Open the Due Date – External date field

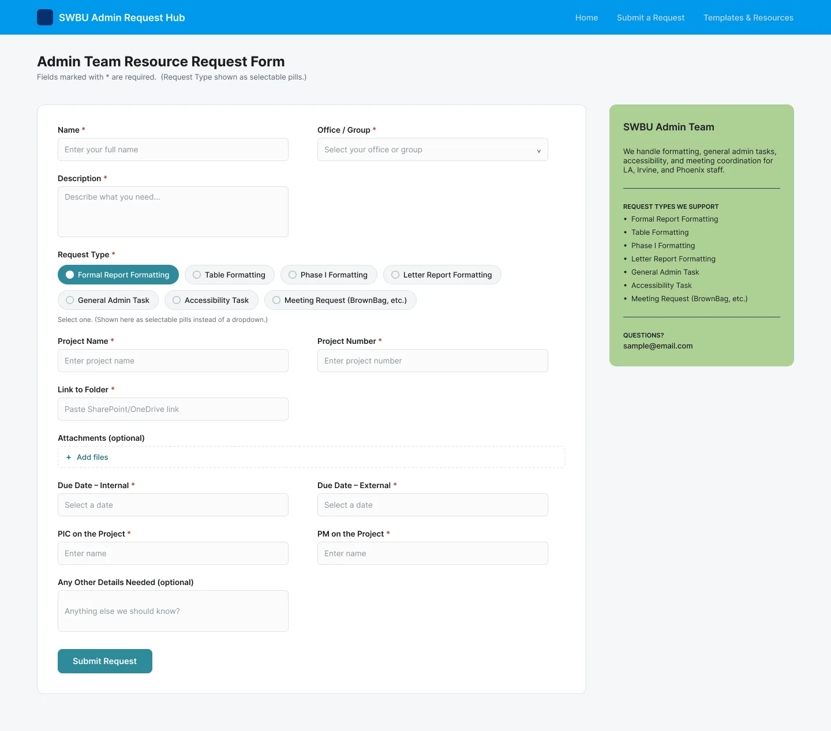coord(433,505)
